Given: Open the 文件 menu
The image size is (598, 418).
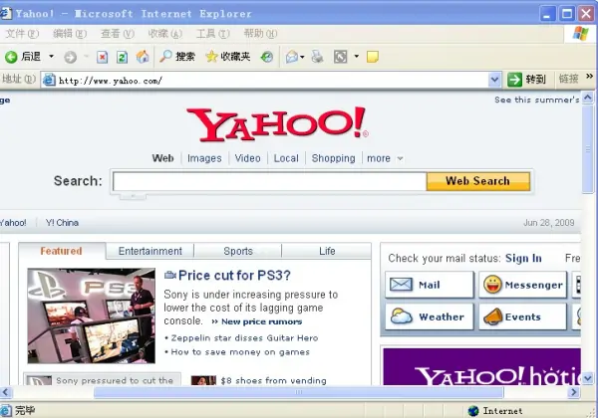Looking at the screenshot, I should 22,34.
